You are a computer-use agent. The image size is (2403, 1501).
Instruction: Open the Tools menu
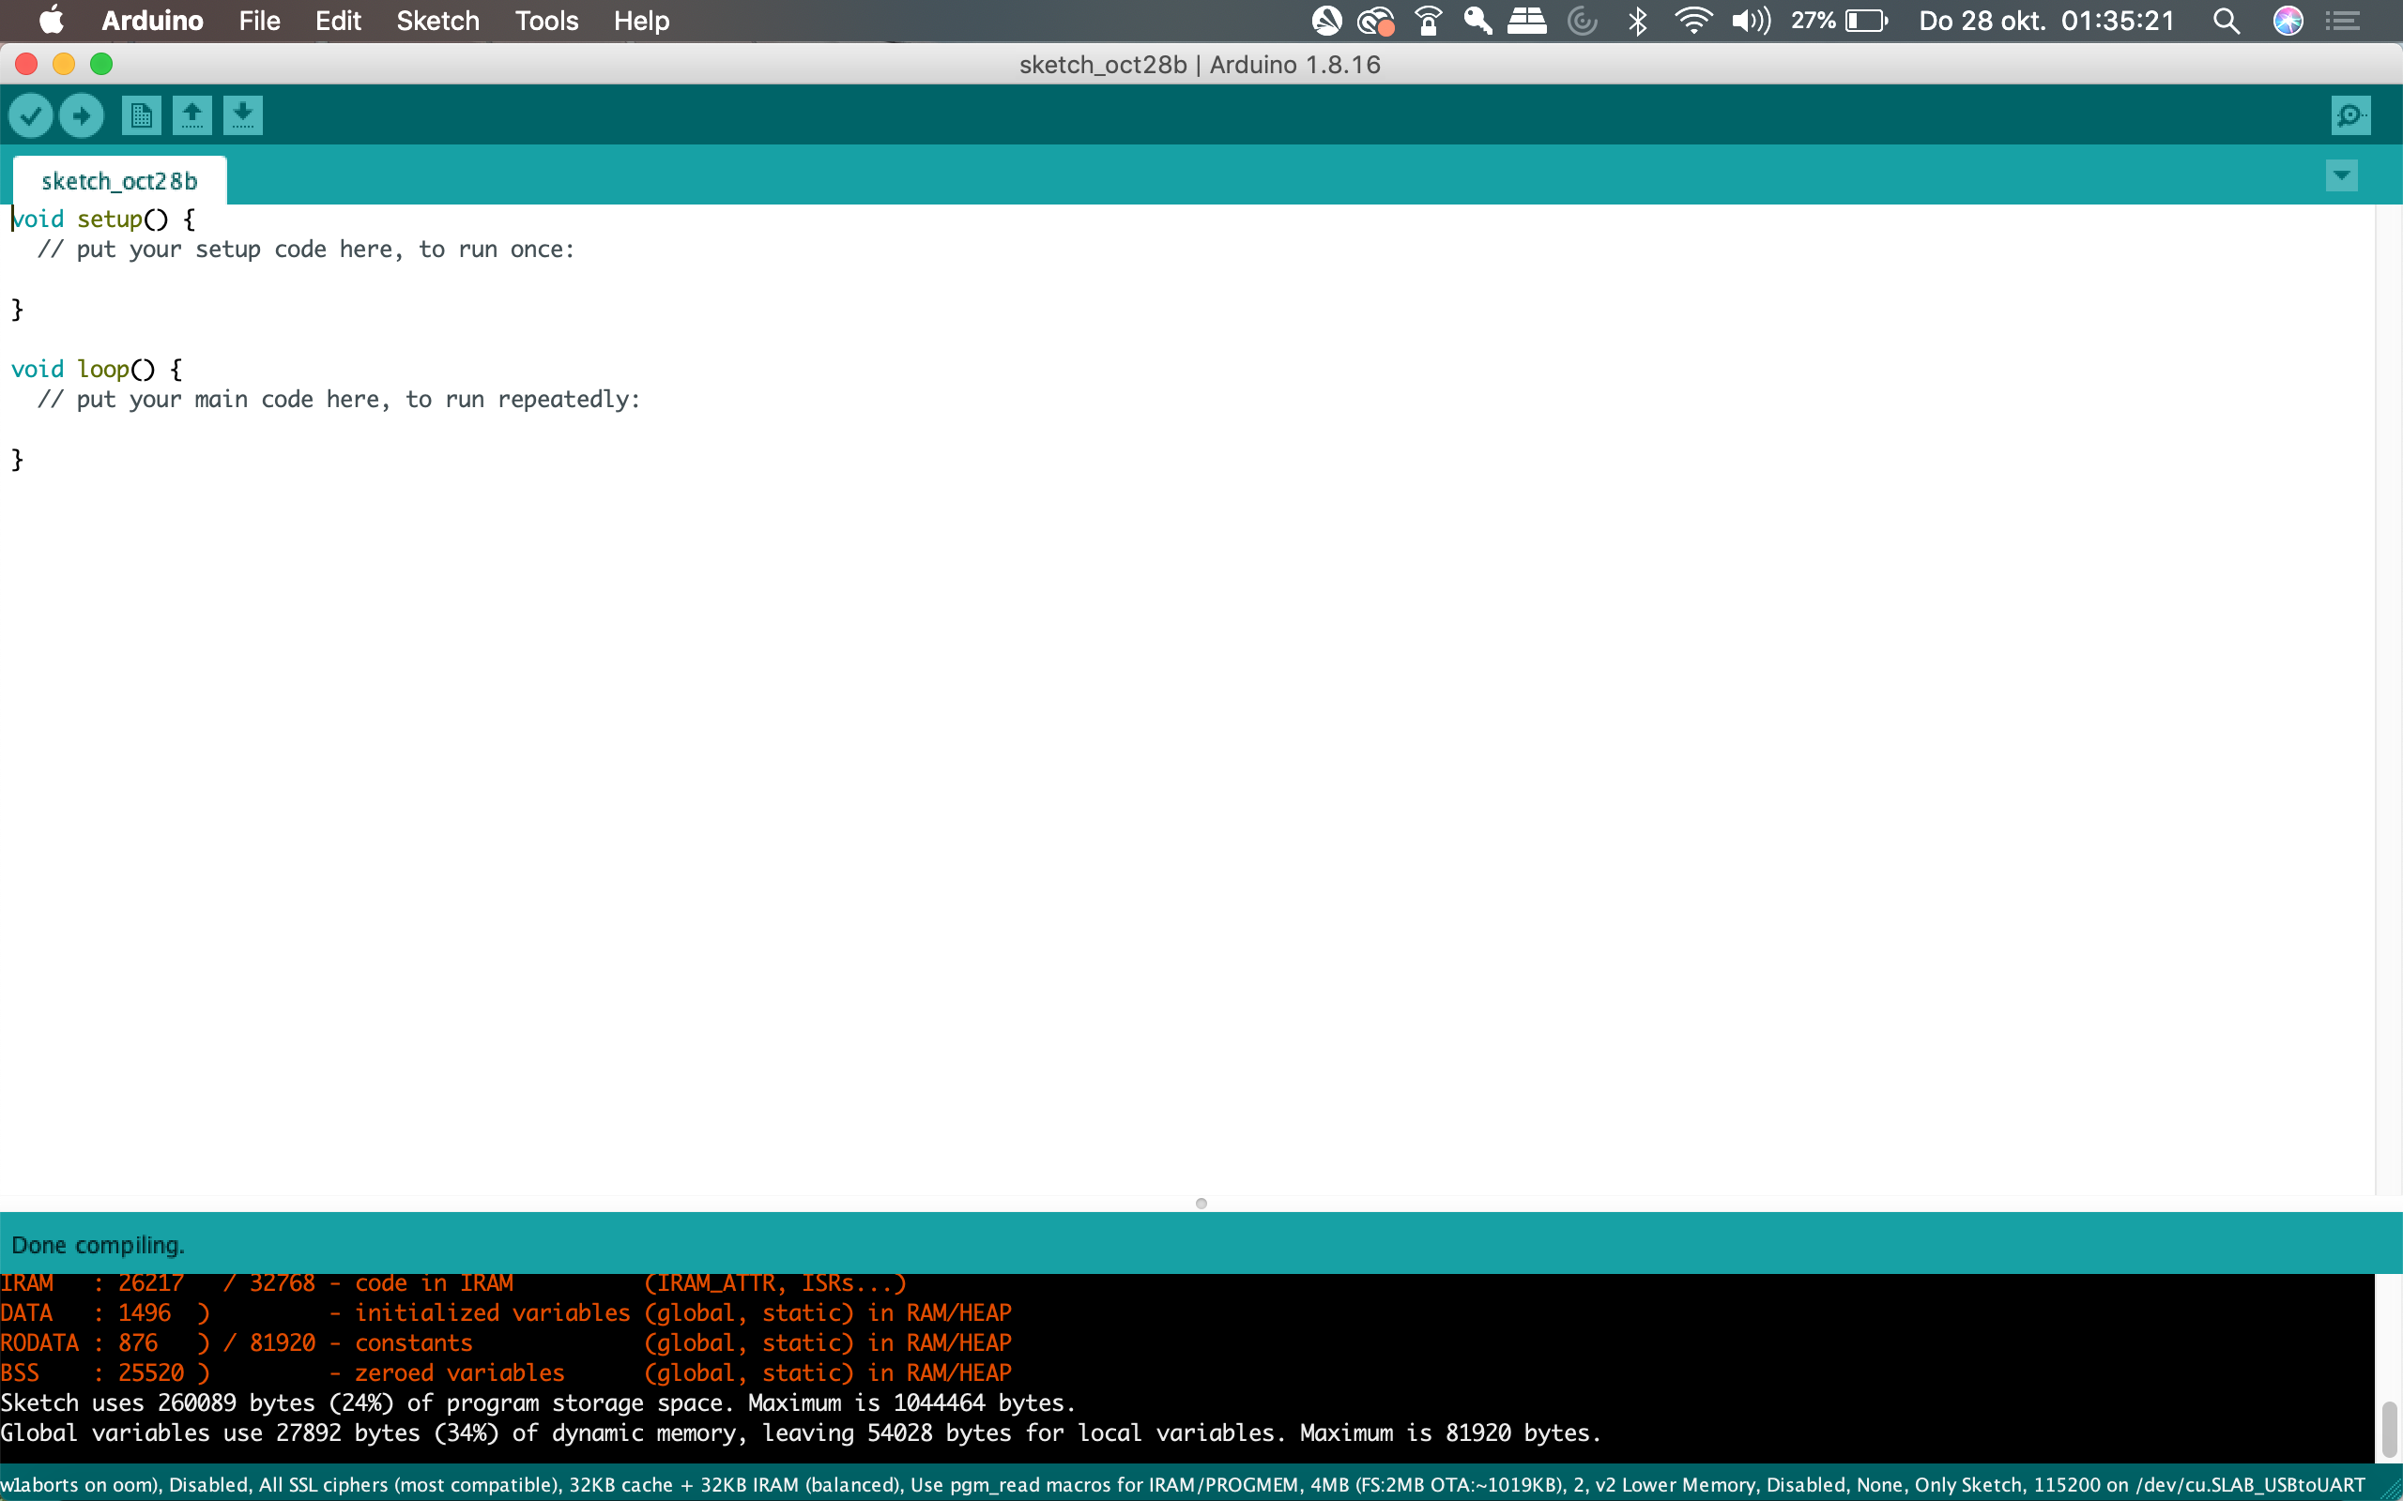[546, 21]
